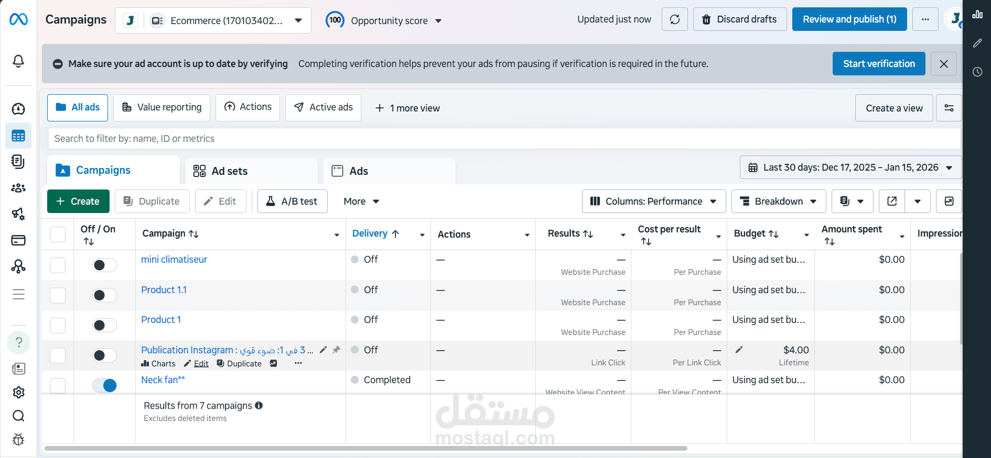The height and width of the screenshot is (458, 991).
Task: Turn on the mini climatiseur campaign toggle
Action: click(x=104, y=265)
